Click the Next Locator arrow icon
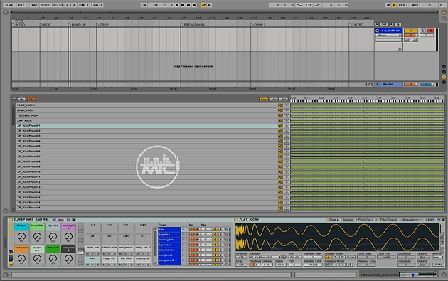448x281 pixels. [x=391, y=24]
